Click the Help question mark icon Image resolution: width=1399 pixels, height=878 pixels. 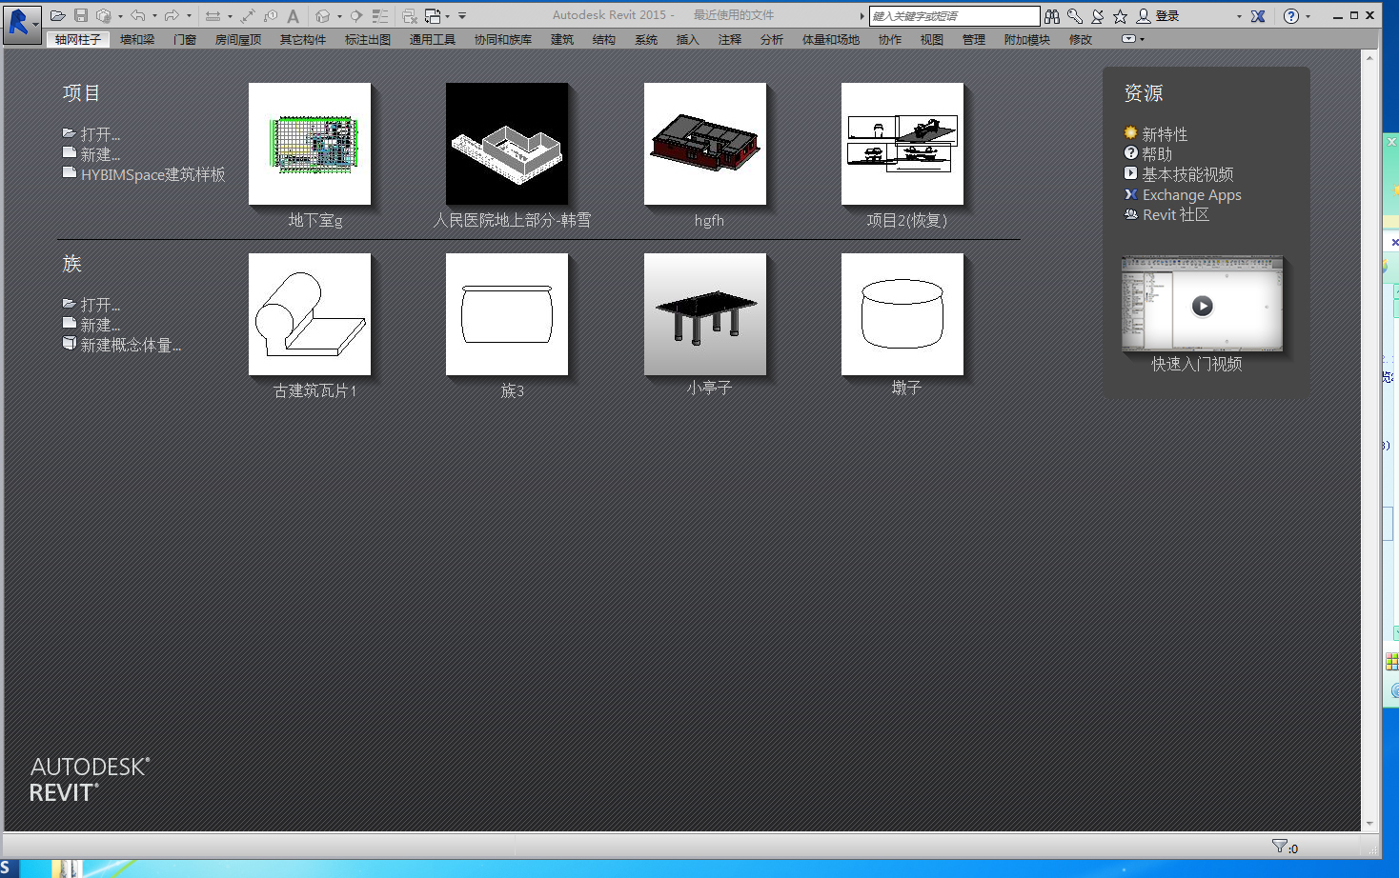(x=1291, y=16)
